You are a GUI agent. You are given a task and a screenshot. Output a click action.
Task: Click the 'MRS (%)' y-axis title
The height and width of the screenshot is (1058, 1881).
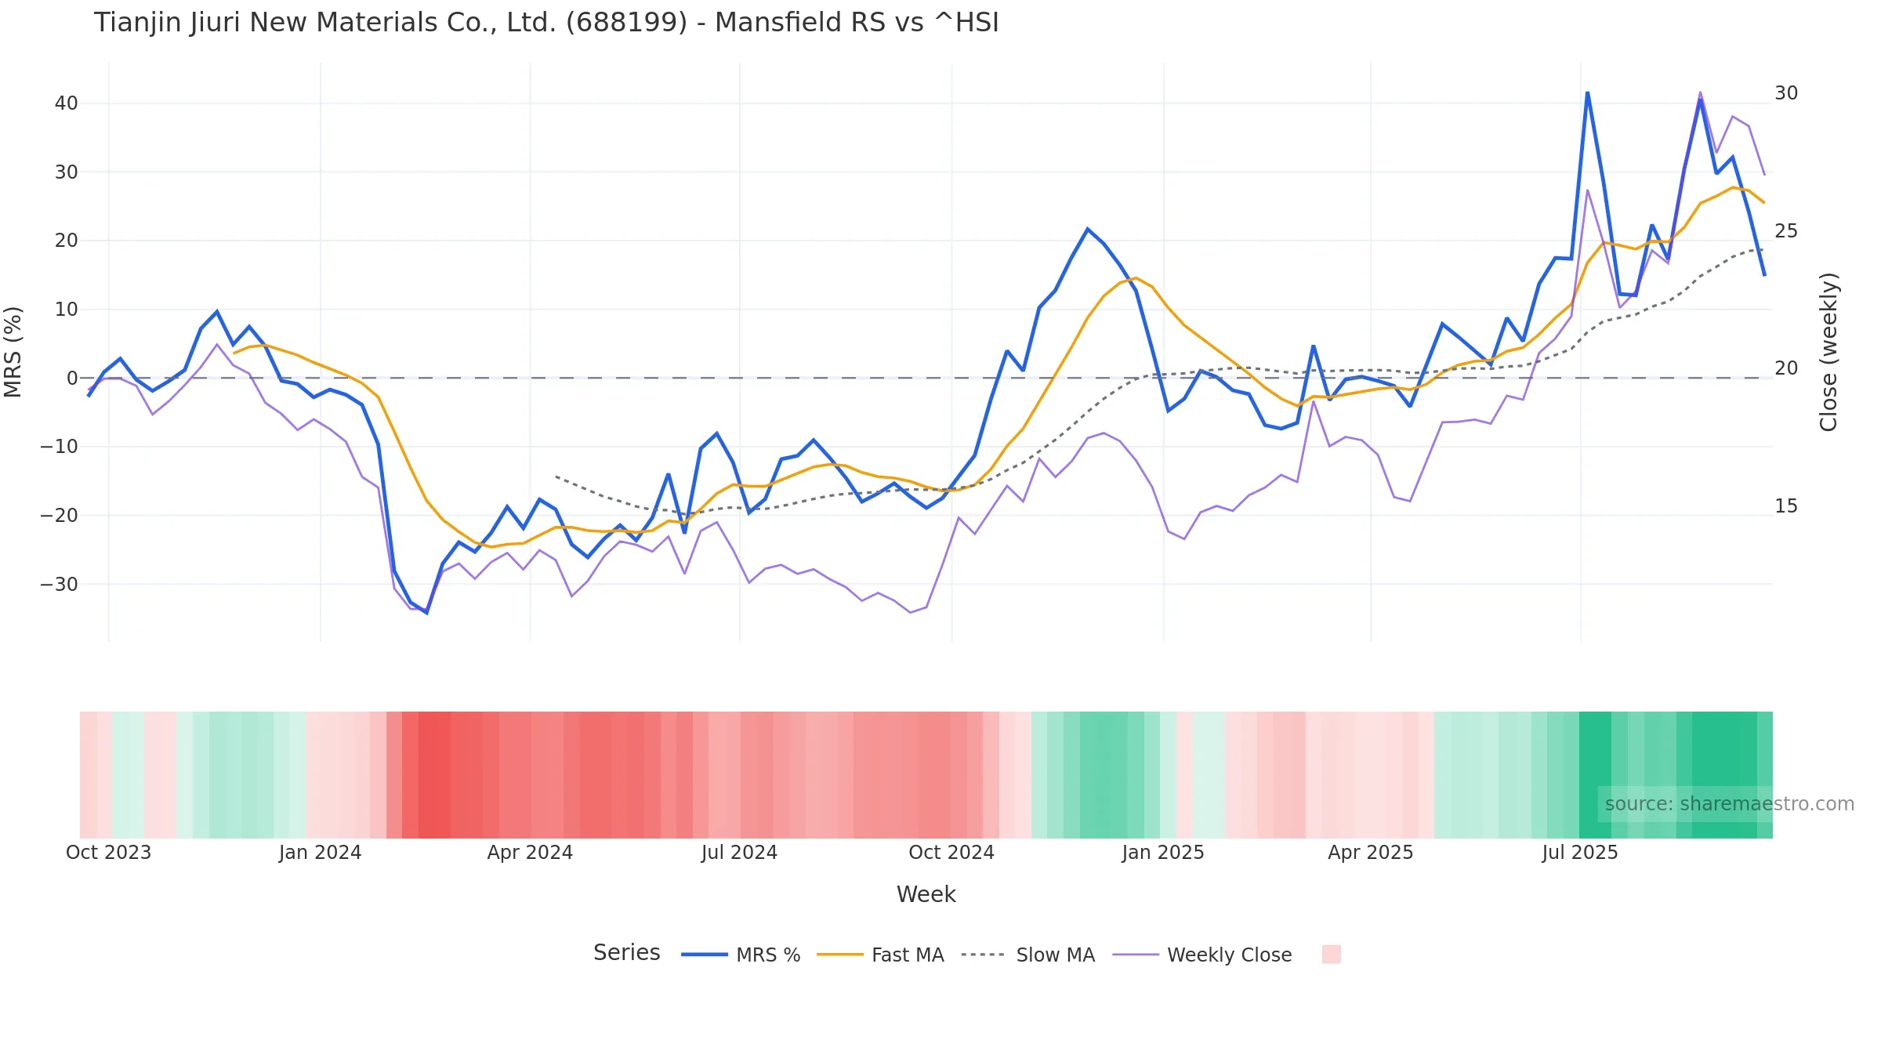13,352
